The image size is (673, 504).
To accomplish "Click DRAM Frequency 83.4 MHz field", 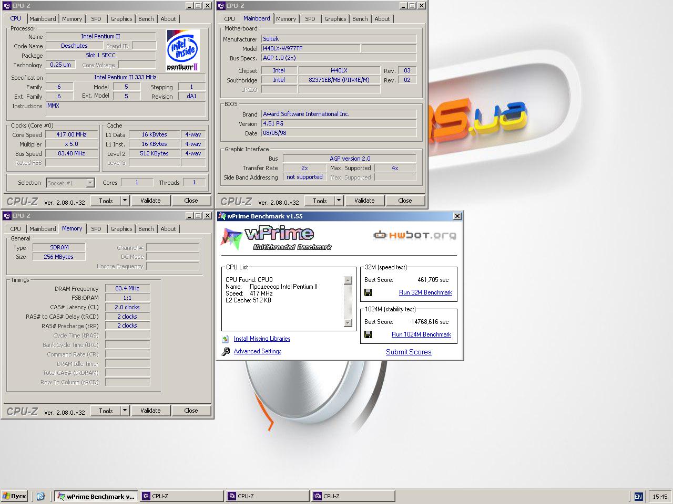I will tap(127, 288).
